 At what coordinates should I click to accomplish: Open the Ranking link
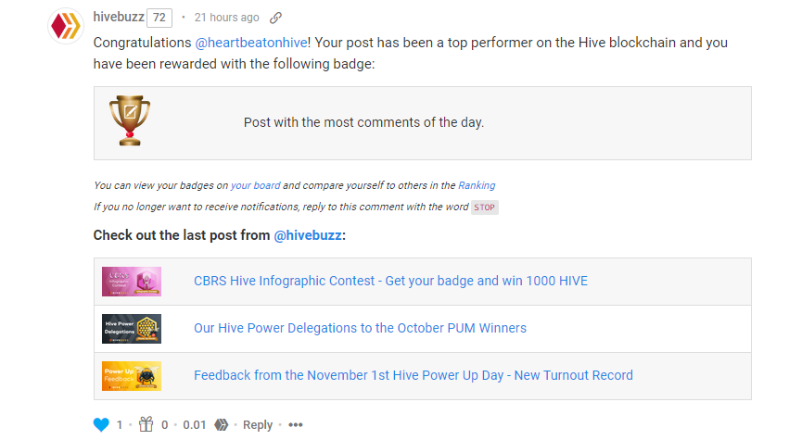point(477,185)
